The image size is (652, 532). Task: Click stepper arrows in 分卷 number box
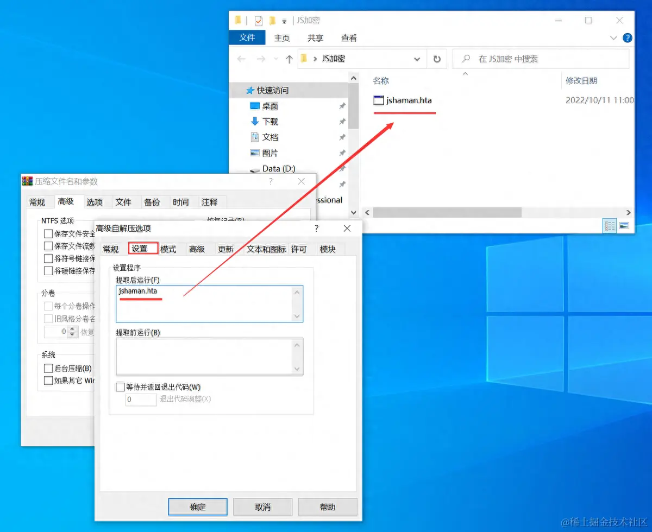tap(72, 331)
